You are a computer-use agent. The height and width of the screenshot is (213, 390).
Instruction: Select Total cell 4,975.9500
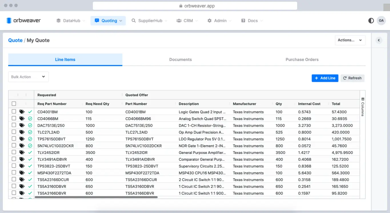click(x=342, y=153)
